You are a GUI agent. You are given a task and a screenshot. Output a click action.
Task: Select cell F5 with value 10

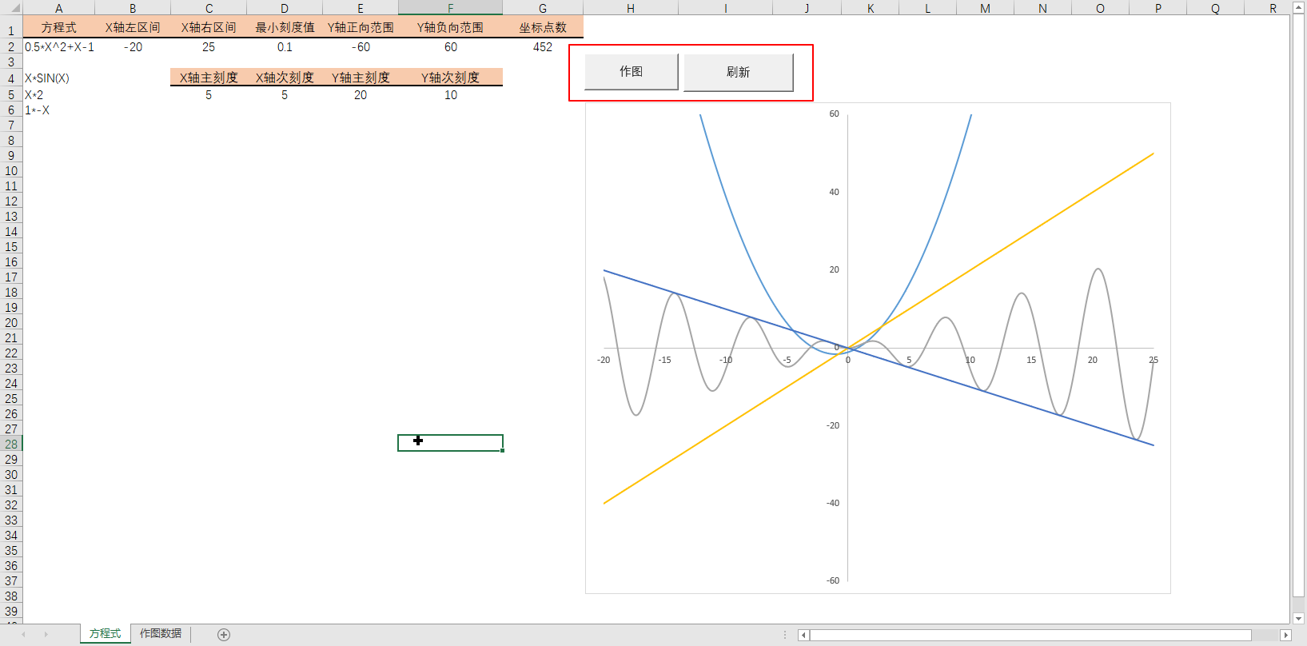pos(451,95)
